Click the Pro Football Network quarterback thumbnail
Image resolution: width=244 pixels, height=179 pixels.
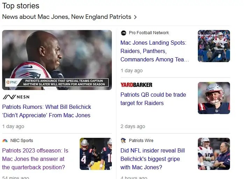tap(214, 46)
